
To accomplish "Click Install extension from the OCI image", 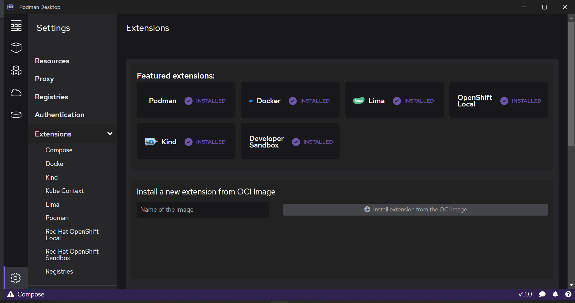I will (415, 210).
